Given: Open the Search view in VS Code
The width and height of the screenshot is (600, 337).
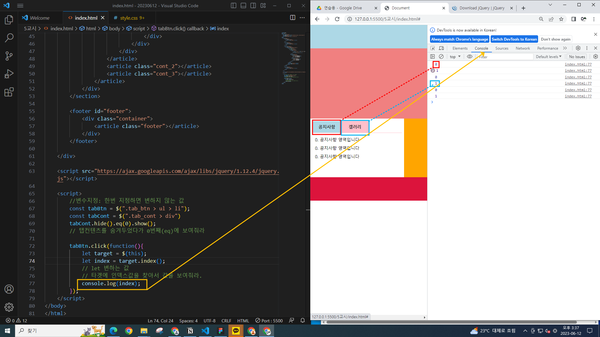Looking at the screenshot, I should point(9,38).
